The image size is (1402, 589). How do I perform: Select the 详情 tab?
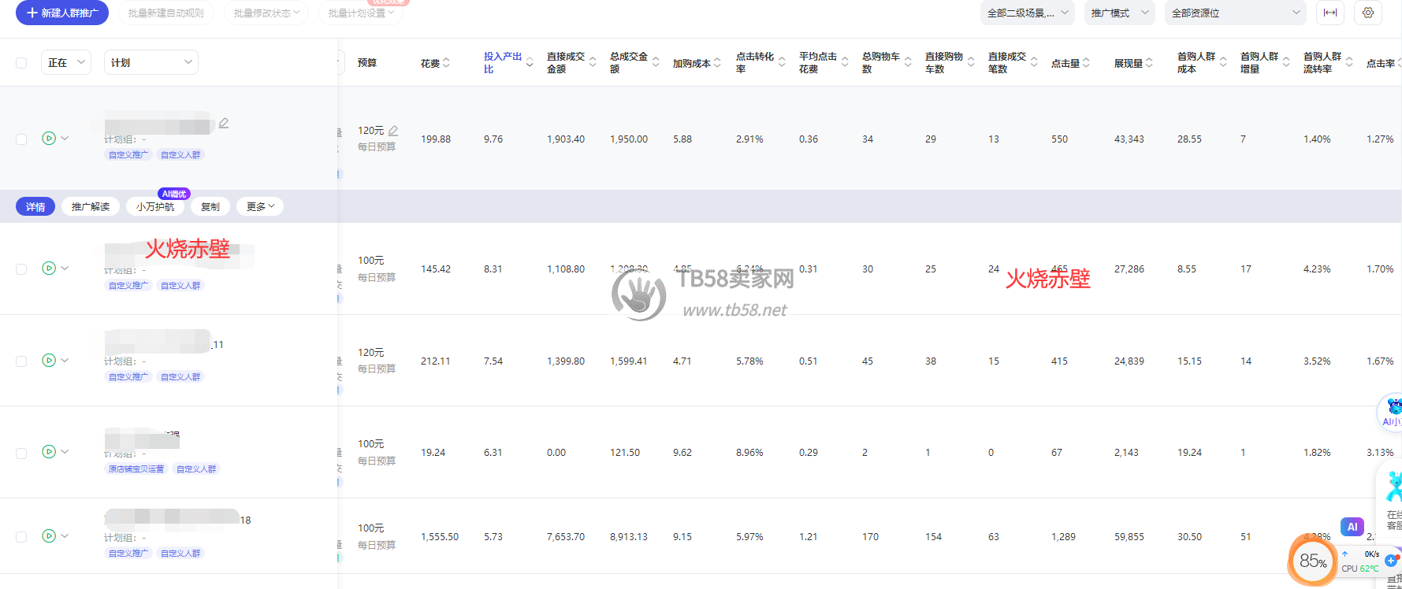pyautogui.click(x=35, y=207)
